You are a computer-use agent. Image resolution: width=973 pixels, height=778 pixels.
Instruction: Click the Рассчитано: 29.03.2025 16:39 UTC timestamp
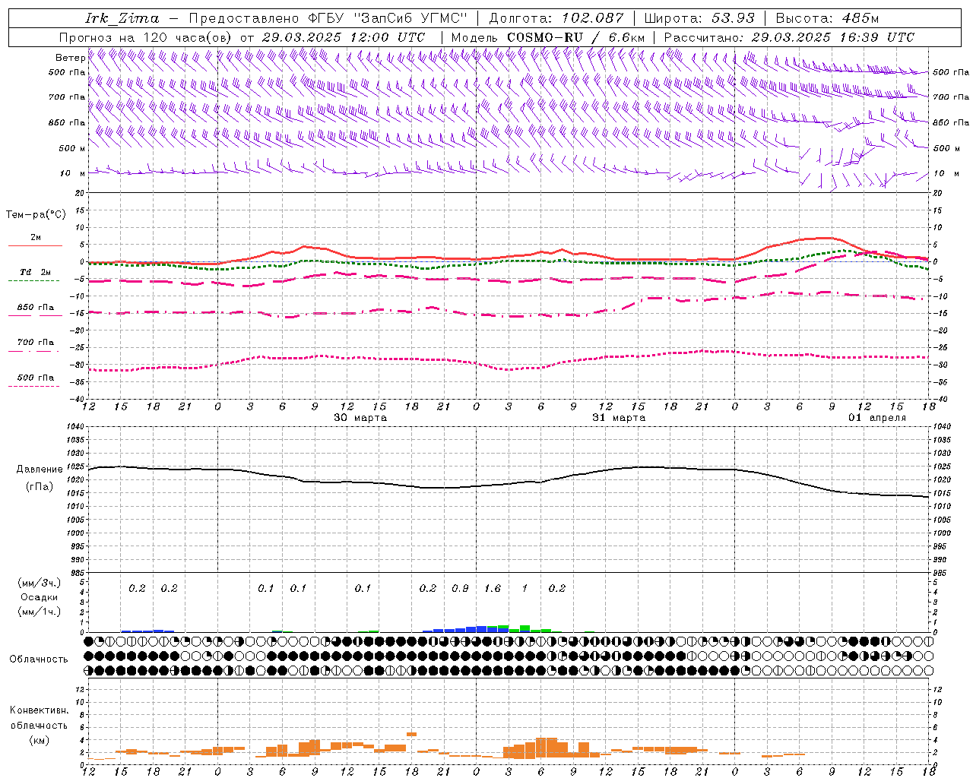point(789,37)
